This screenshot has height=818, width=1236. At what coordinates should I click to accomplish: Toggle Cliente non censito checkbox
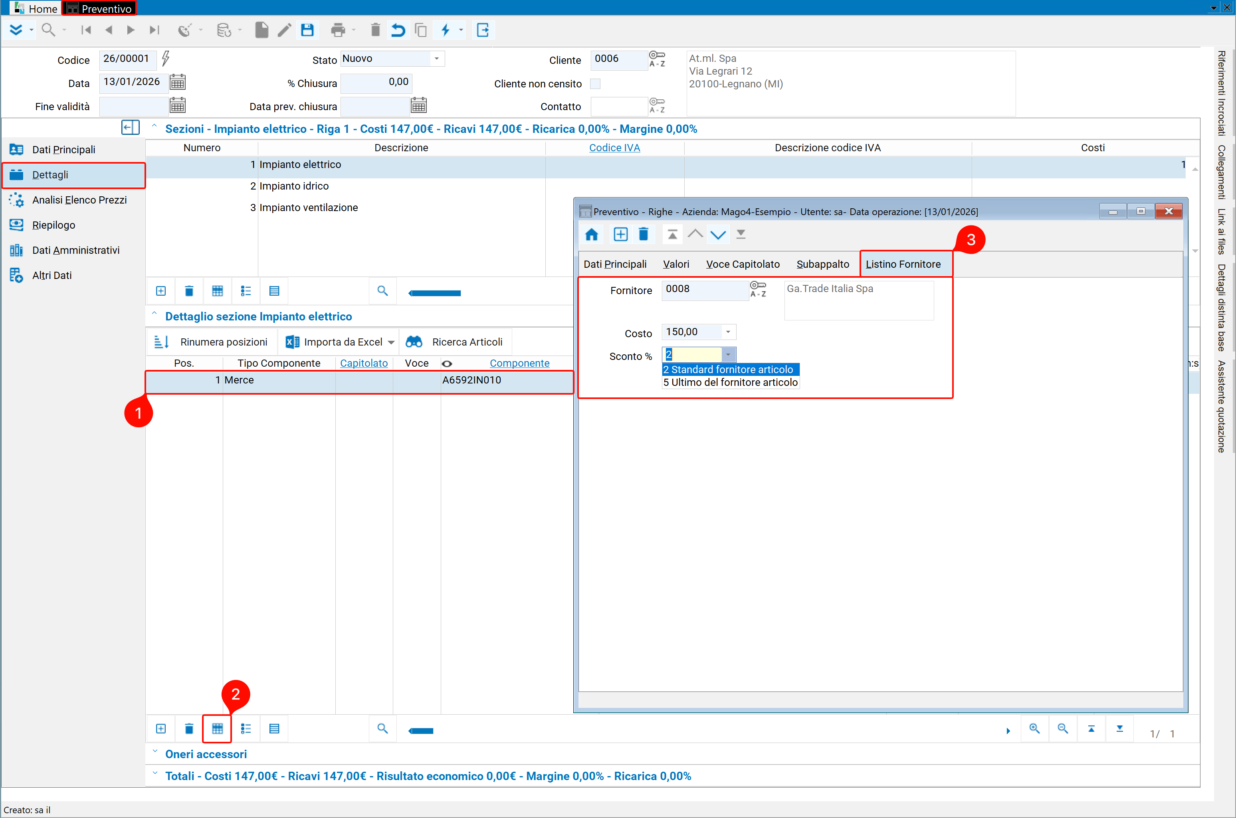594,83
